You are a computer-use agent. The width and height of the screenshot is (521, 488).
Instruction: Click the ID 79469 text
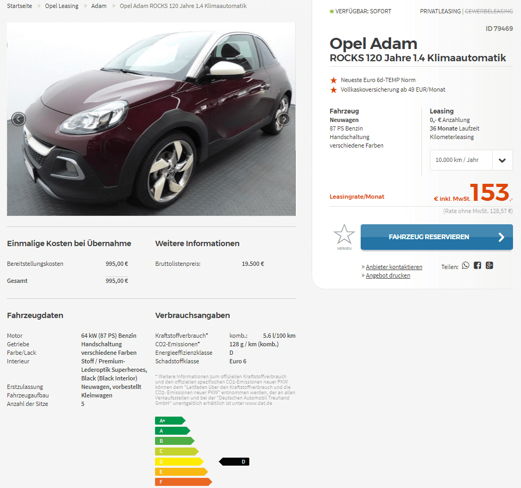pyautogui.click(x=499, y=29)
